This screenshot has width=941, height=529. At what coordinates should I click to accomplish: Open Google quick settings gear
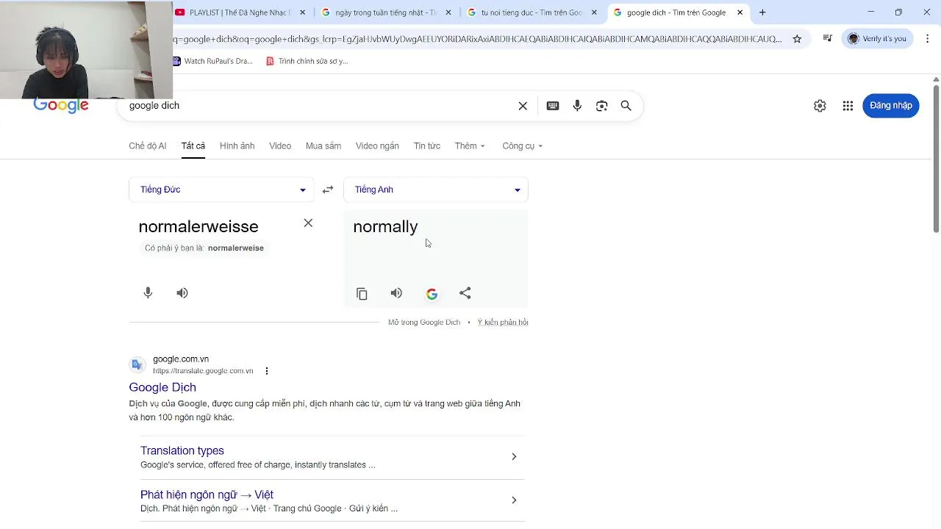(x=820, y=106)
